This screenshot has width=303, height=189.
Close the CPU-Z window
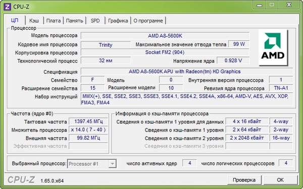click(x=289, y=5)
